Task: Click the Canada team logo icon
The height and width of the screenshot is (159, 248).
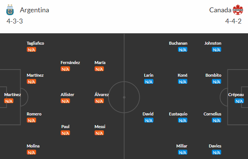Action: point(238,10)
